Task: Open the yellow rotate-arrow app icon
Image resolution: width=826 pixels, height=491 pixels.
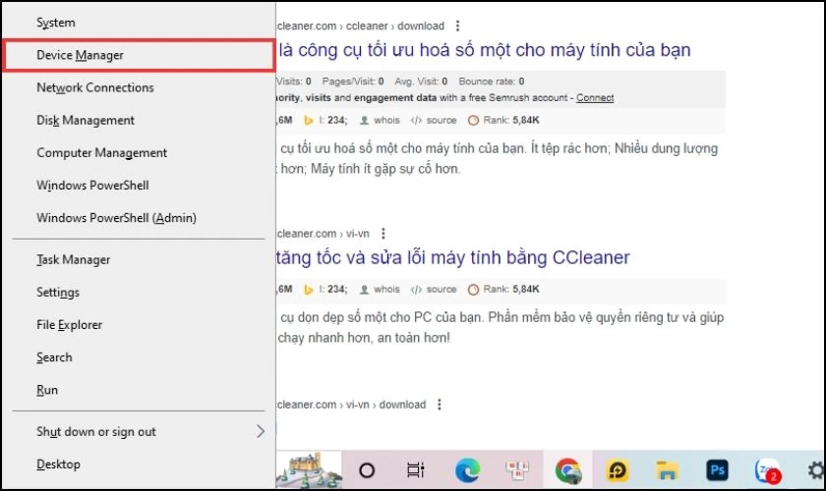Action: click(x=618, y=470)
